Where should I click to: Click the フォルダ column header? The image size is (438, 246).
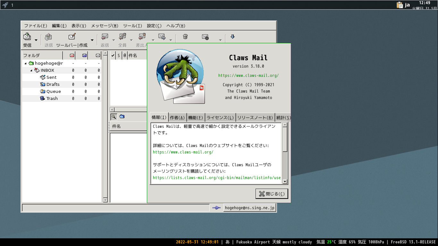coord(42,55)
